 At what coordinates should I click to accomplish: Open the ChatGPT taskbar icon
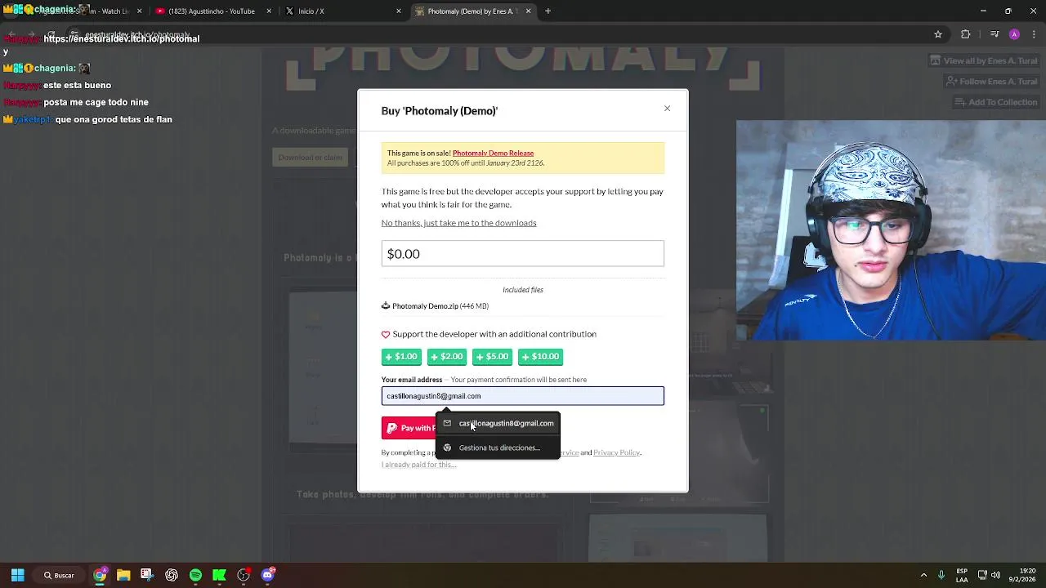click(x=172, y=575)
